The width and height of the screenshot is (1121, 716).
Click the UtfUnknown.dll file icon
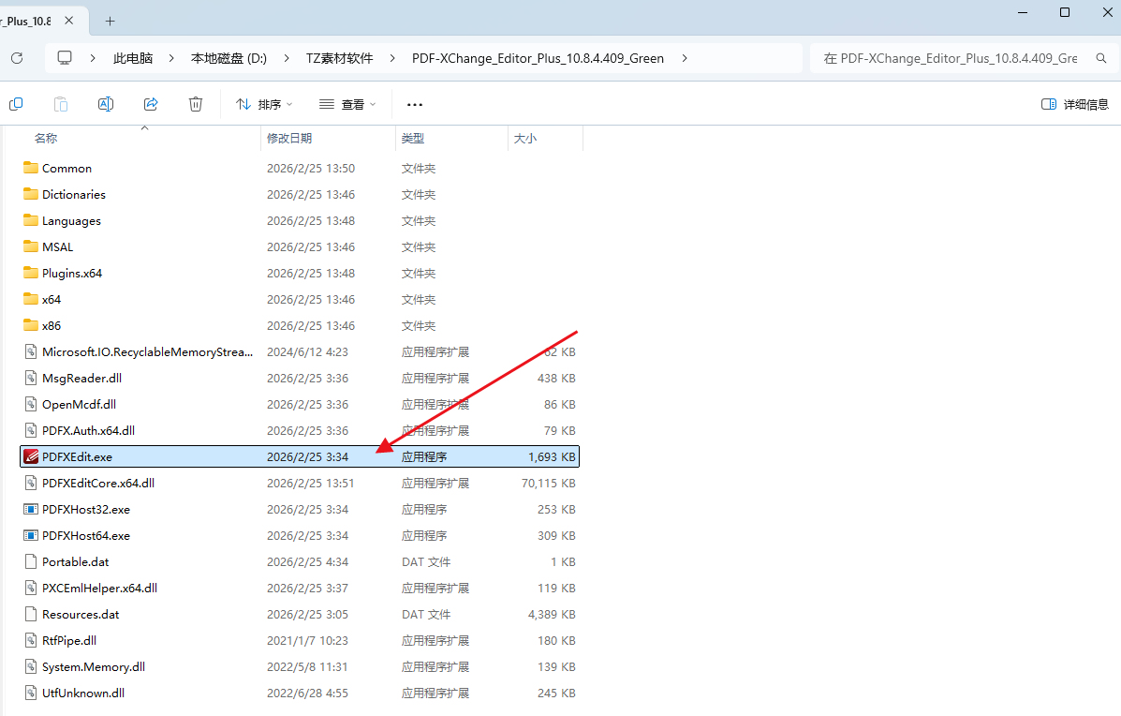click(x=31, y=694)
